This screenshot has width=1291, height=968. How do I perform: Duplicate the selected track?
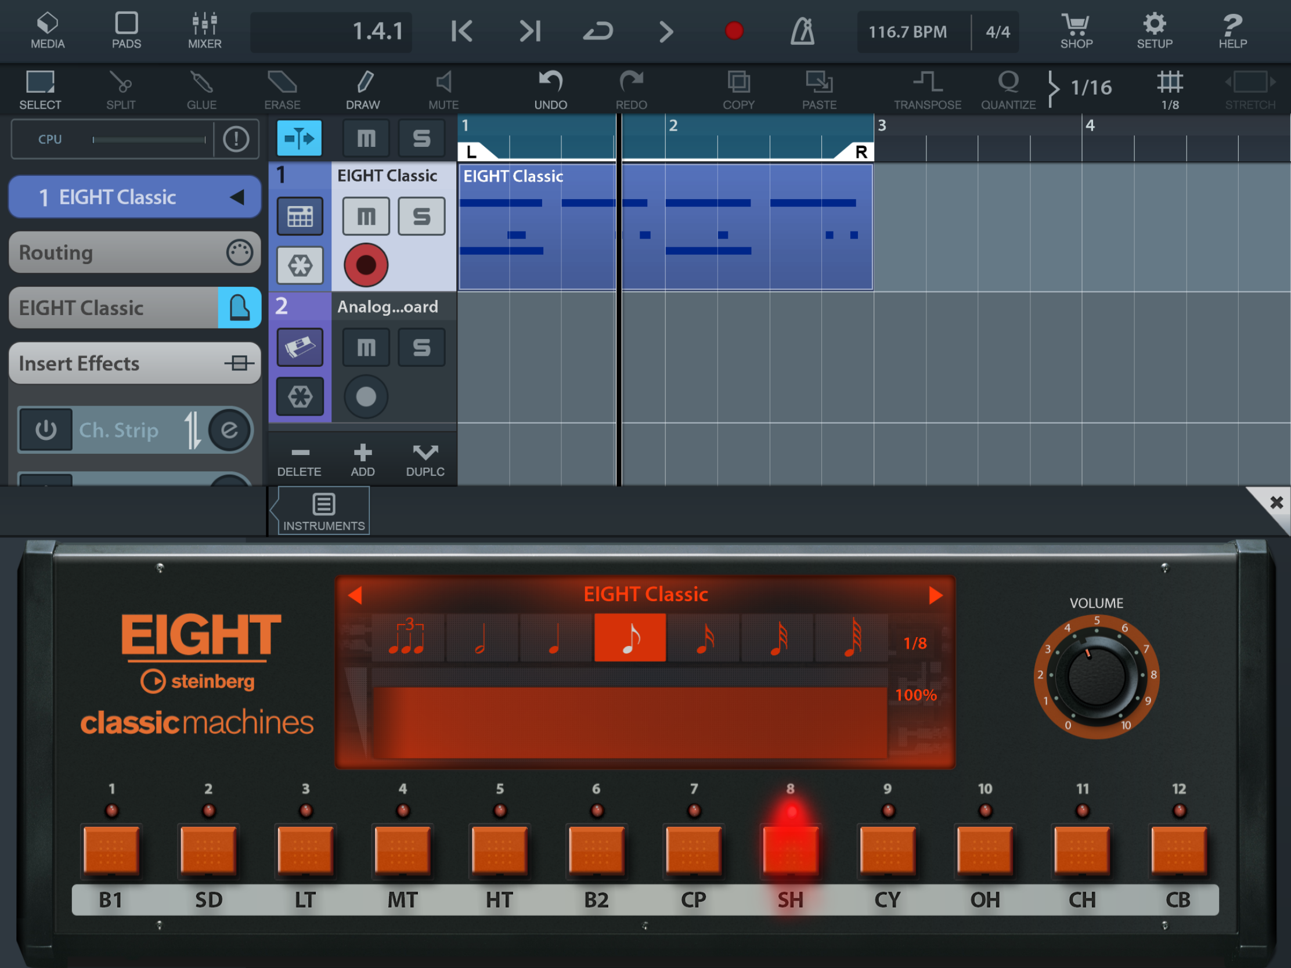coord(425,460)
